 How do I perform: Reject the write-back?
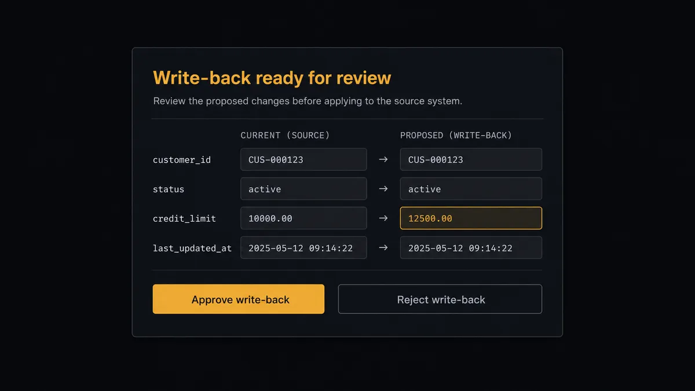pos(440,299)
